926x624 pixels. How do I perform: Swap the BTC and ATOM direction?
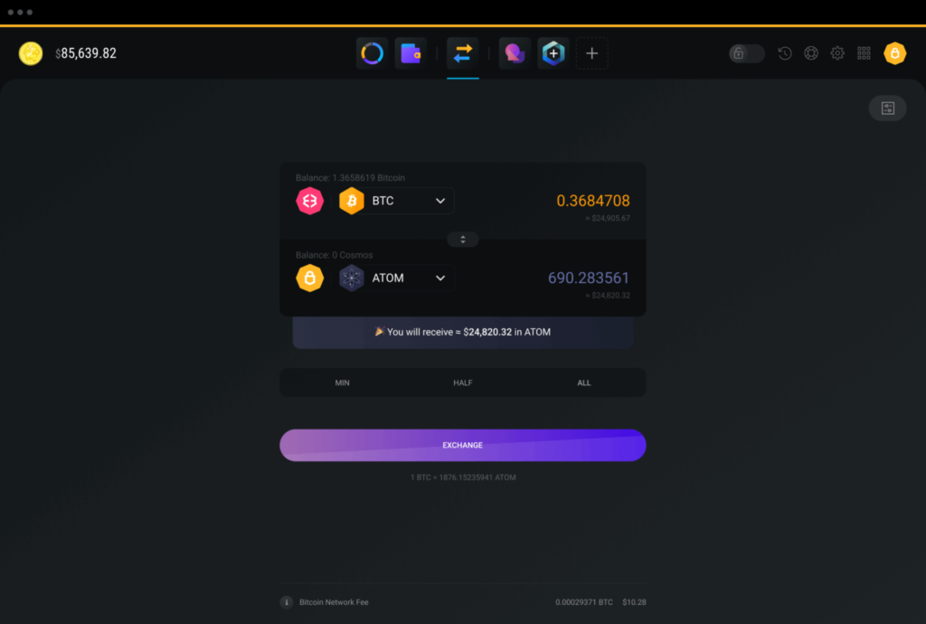click(x=462, y=239)
